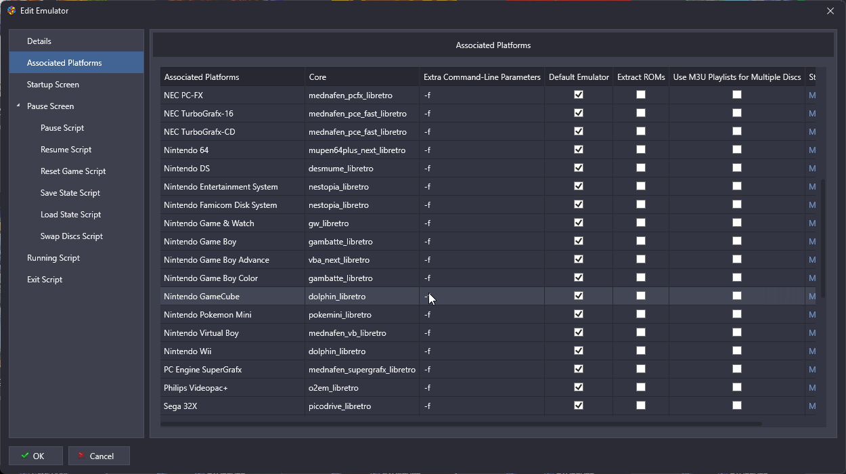Click the vertical scrollbar of the platforms table
The image size is (846, 474).
tap(824, 238)
